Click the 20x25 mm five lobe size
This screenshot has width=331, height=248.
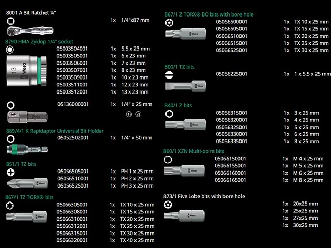306,204
